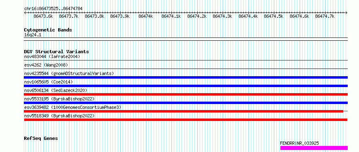Open the RefSeq Genes track heading

[41, 139]
